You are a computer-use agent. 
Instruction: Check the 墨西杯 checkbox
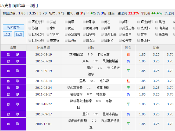click(139, 40)
